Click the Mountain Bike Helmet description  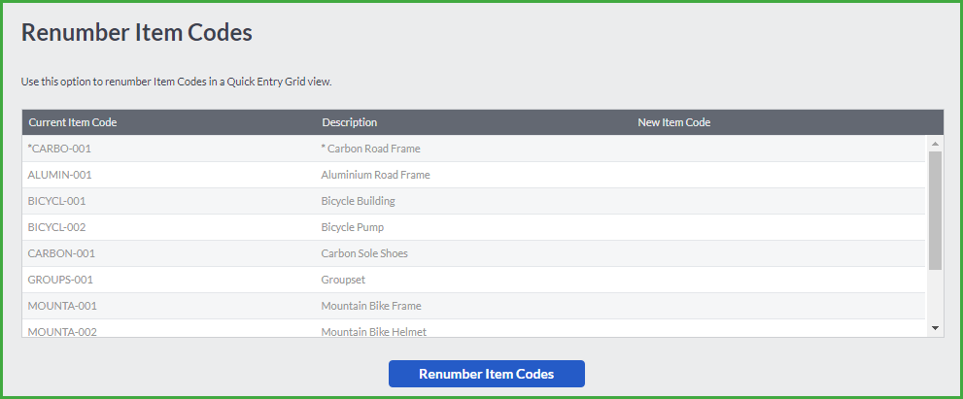click(x=374, y=331)
